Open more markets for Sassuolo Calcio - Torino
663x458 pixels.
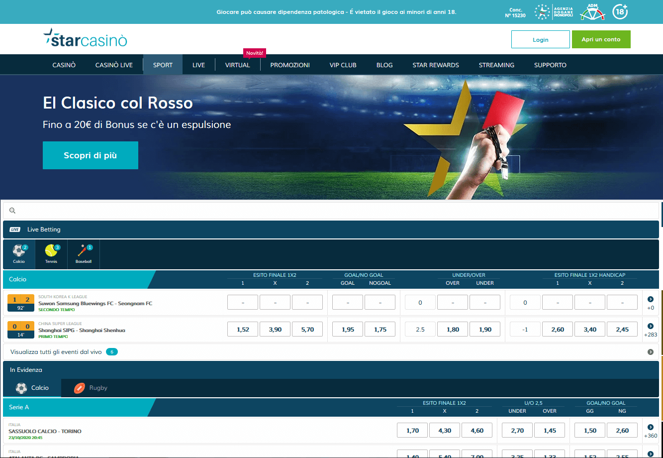pyautogui.click(x=651, y=431)
